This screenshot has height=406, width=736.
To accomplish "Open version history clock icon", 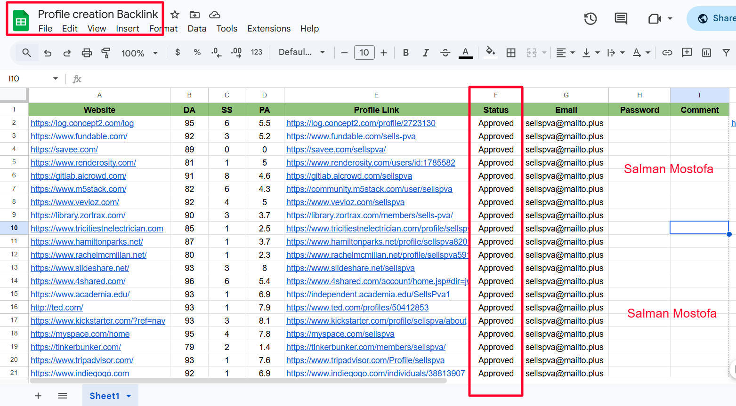I will 590,19.
